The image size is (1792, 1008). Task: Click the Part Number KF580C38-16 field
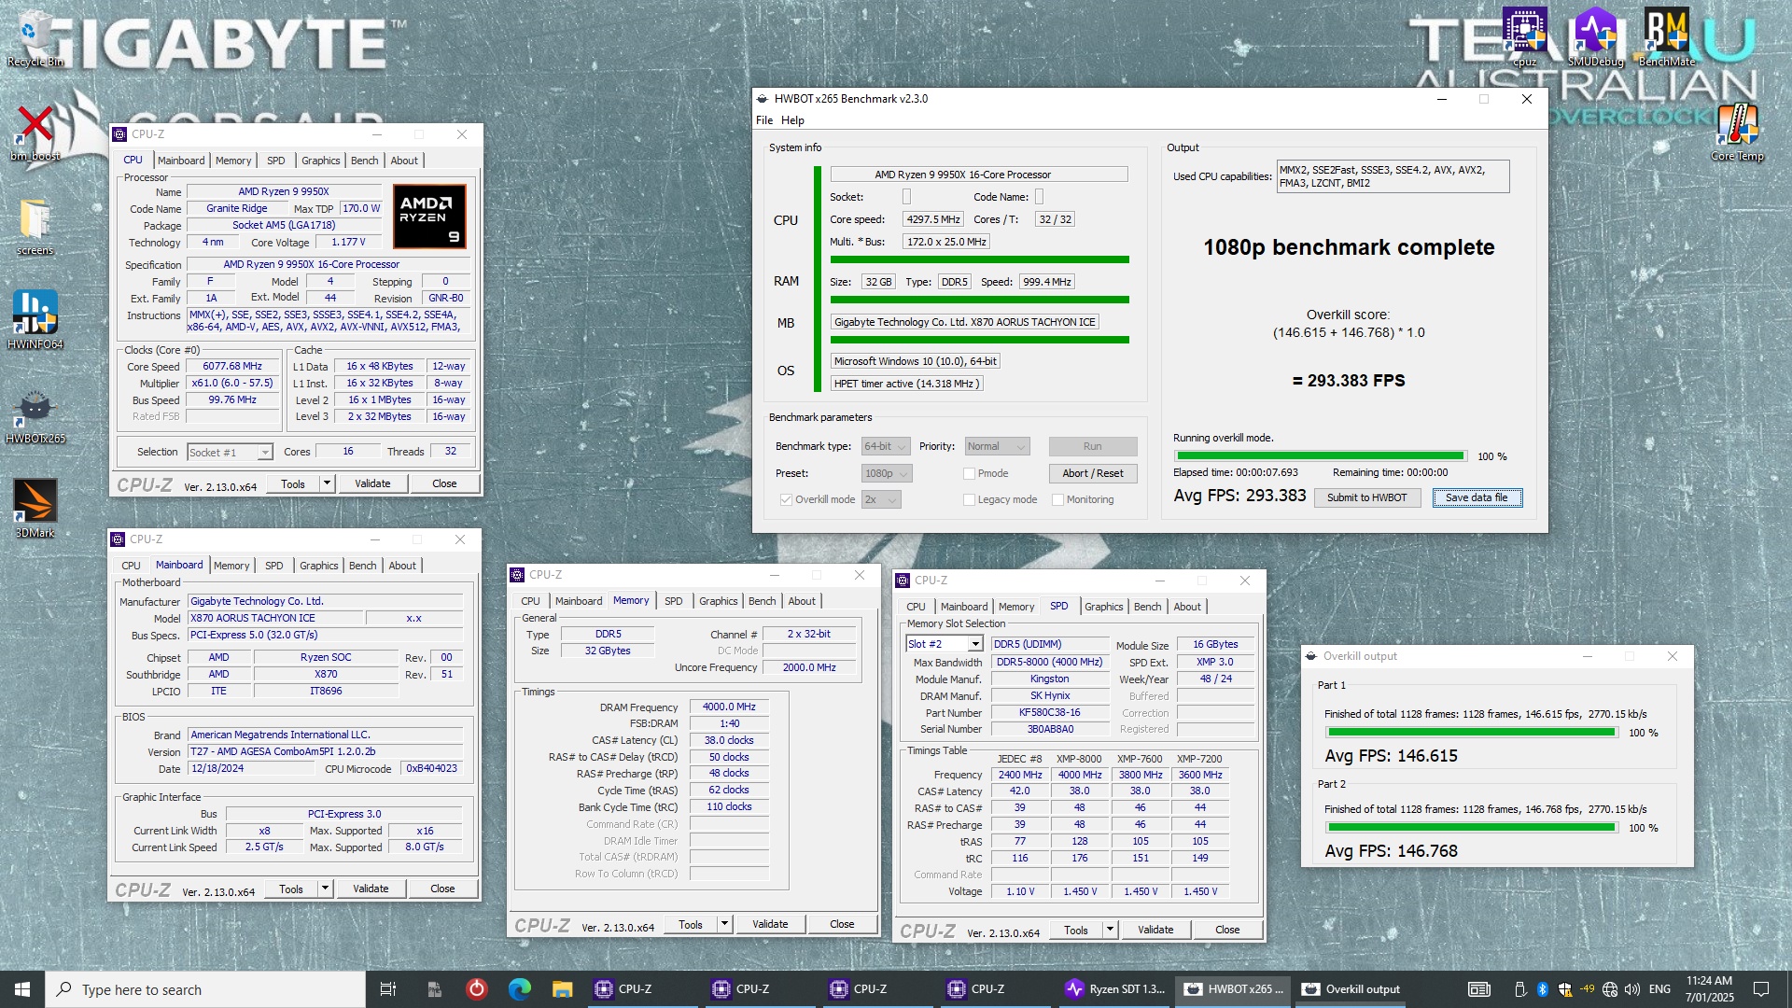click(x=1049, y=712)
